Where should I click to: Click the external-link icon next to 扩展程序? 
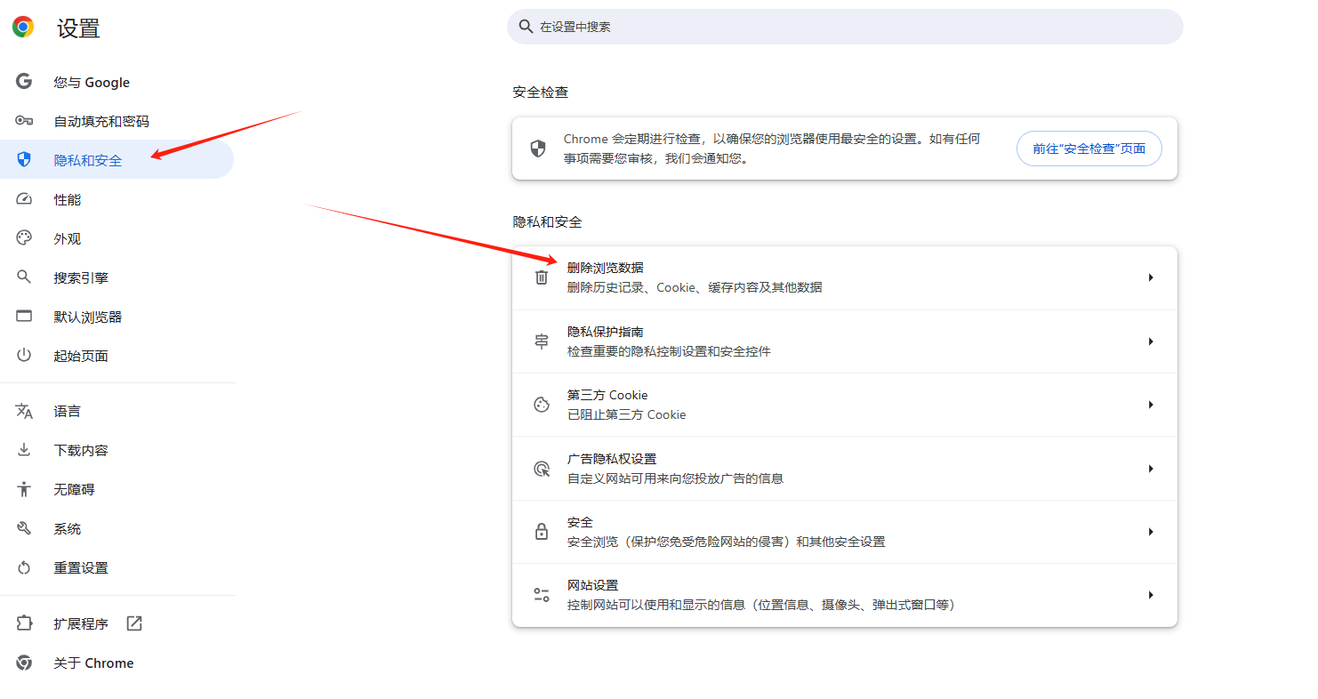coord(134,623)
